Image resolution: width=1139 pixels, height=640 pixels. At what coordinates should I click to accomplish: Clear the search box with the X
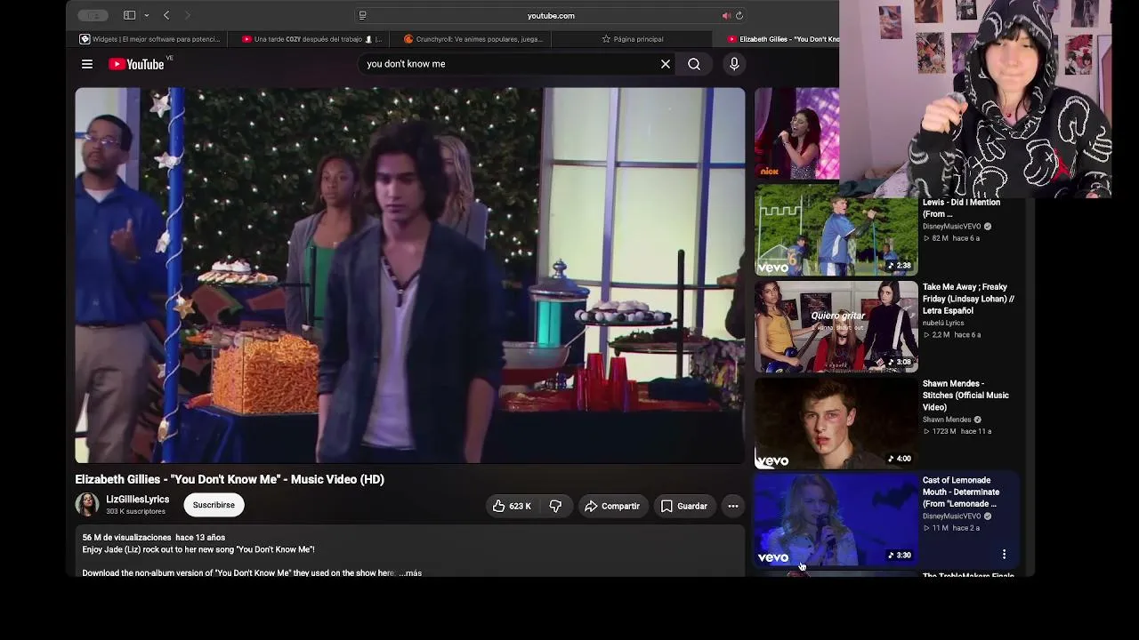(x=665, y=64)
